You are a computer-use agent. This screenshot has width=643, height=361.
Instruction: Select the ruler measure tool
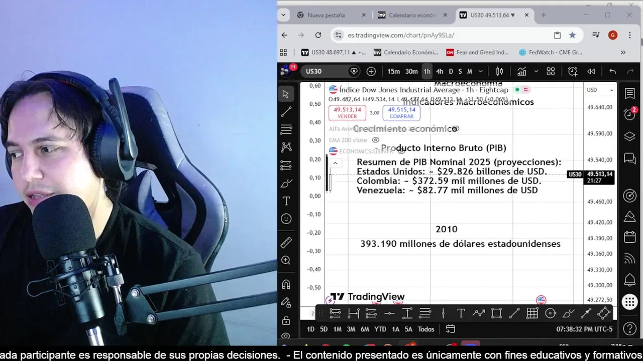point(286,243)
